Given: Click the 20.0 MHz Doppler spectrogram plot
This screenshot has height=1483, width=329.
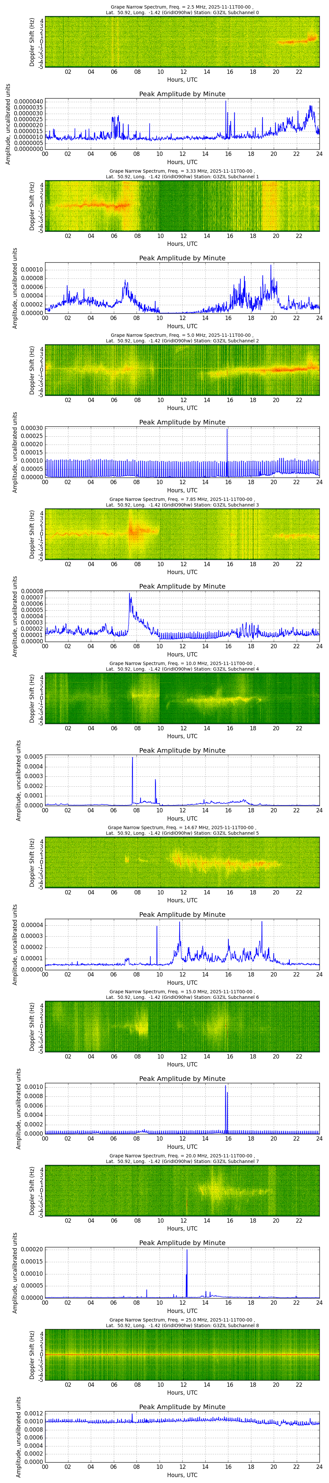Looking at the screenshot, I should point(182,1191).
